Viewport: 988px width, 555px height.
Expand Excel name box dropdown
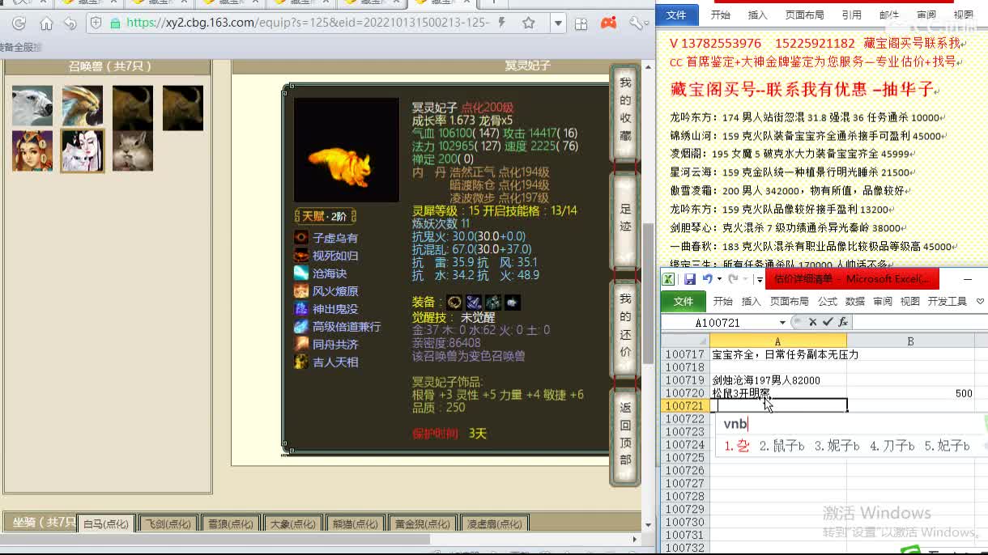click(782, 322)
